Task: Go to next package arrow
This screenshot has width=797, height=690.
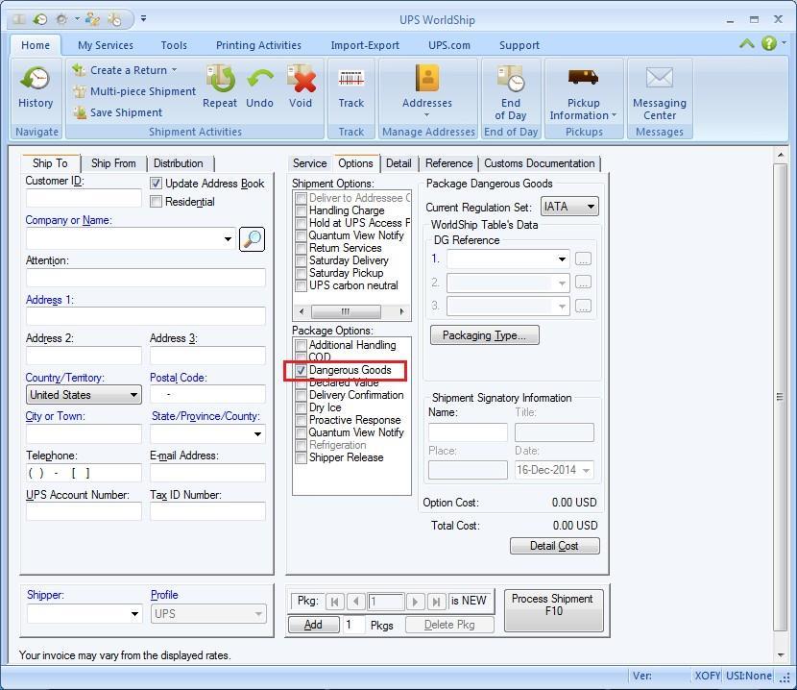Action: pyautogui.click(x=415, y=602)
